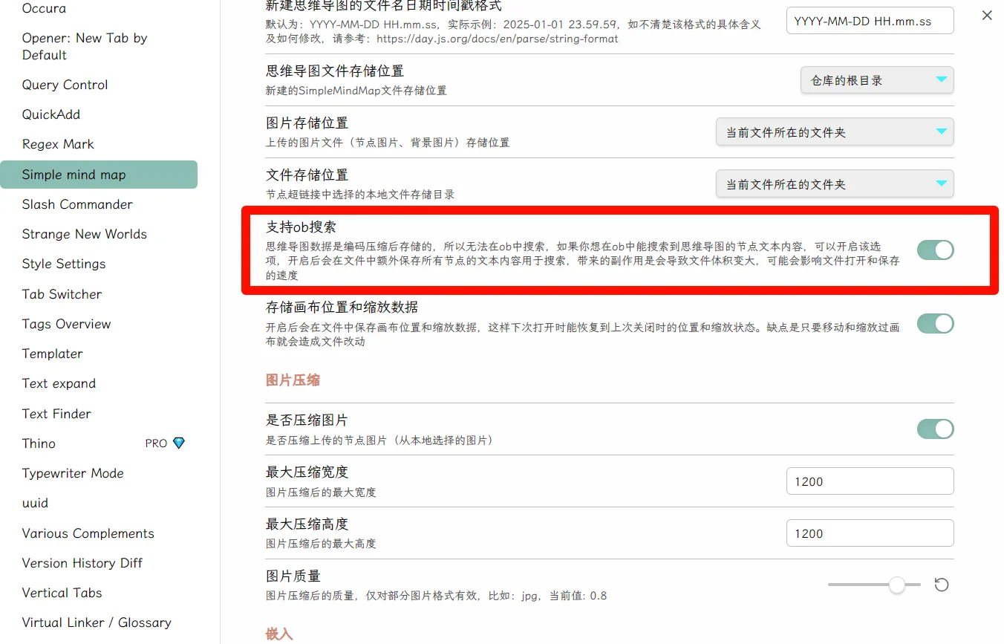Reset image quality using the undo icon
This screenshot has height=644, width=1004.
pyautogui.click(x=941, y=585)
